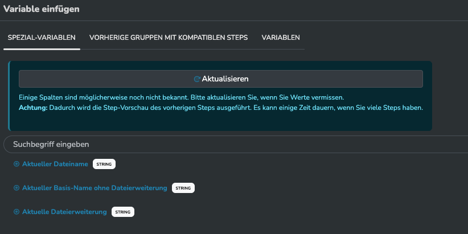This screenshot has width=468, height=234.
Task: Click the refresh icon next to Aktualisieren
Action: click(x=197, y=79)
